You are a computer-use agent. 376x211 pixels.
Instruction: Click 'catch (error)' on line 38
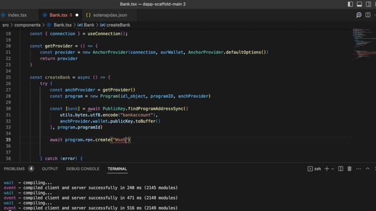pos(61,158)
